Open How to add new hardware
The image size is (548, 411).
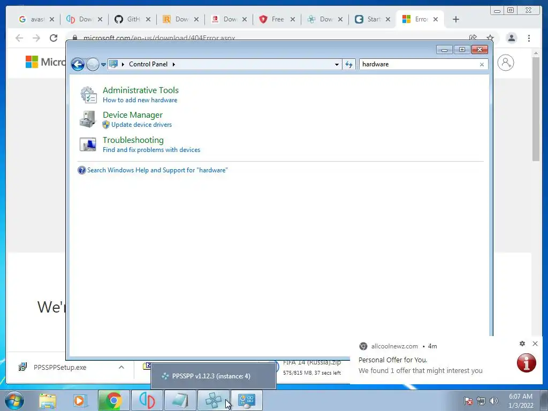click(140, 100)
